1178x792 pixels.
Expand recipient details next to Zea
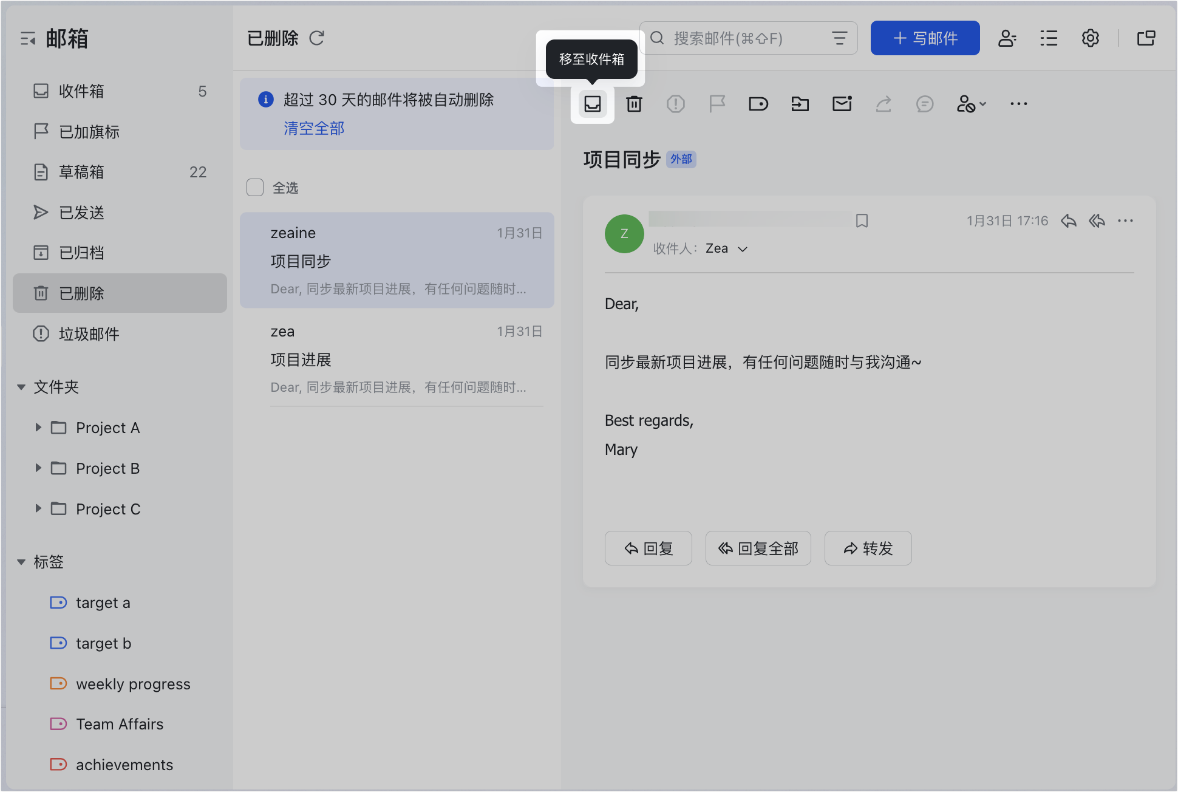point(743,249)
